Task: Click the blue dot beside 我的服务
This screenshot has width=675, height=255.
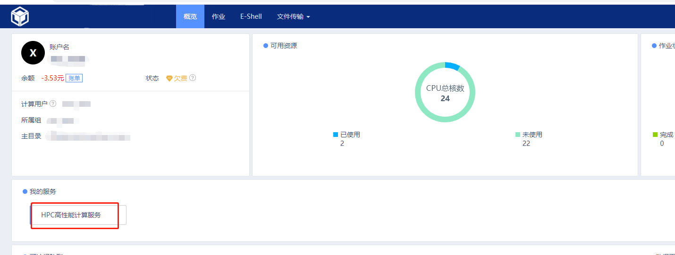Action: 25,192
